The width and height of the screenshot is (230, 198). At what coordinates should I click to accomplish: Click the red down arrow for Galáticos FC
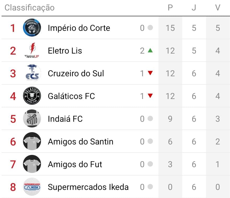point(150,96)
